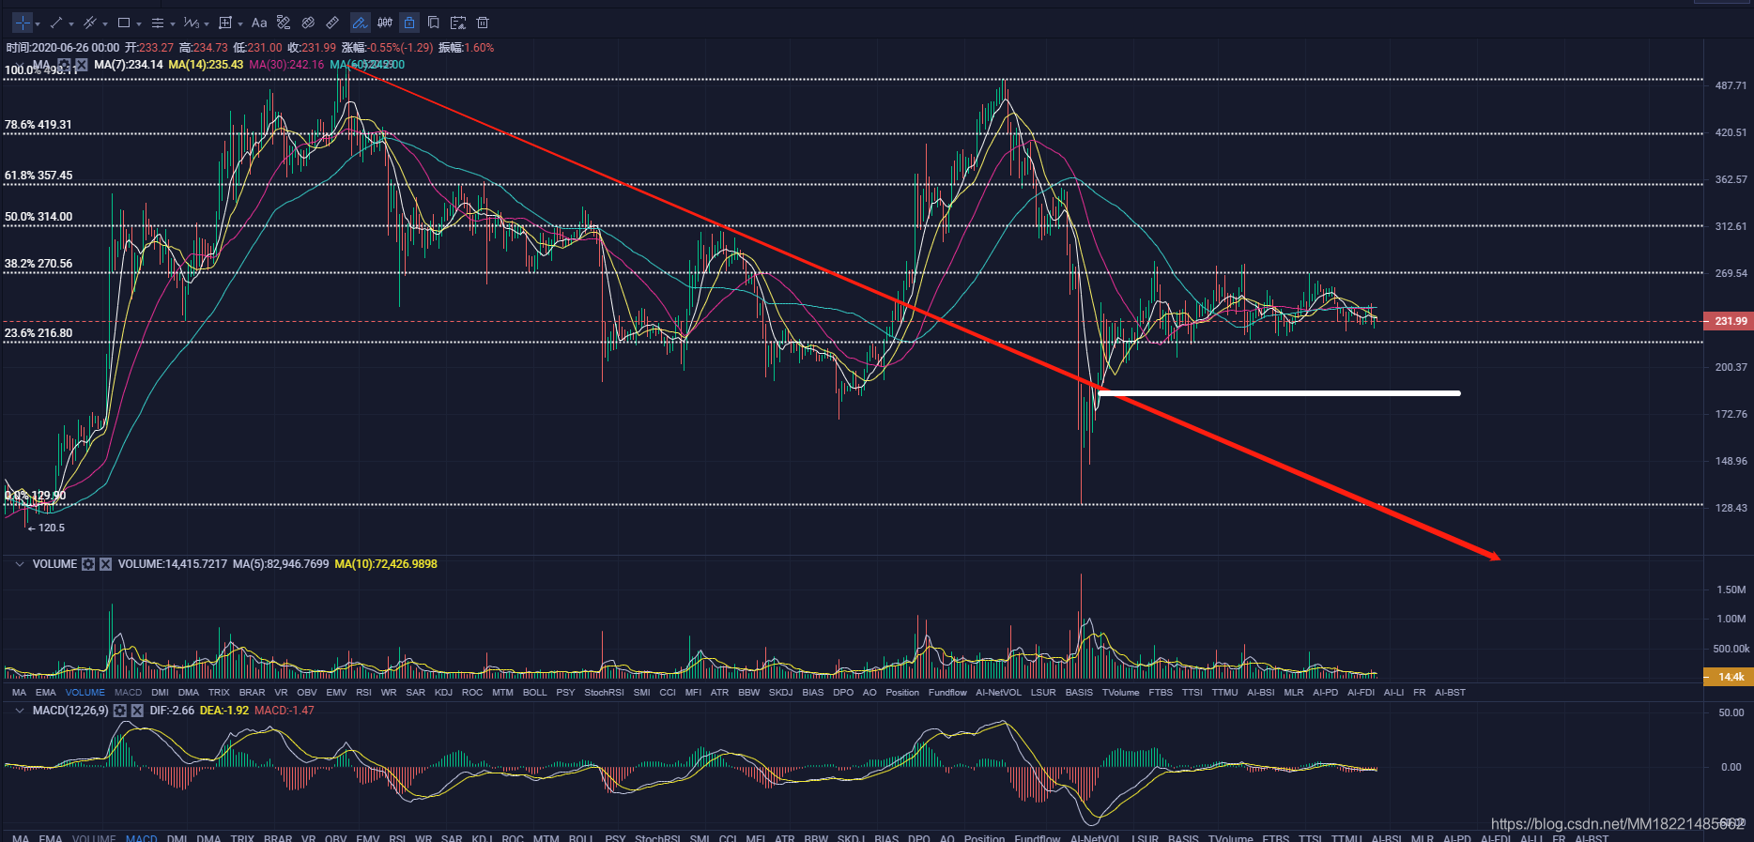Open VOLUME indicator settings gear
The image size is (1754, 842).
click(88, 564)
